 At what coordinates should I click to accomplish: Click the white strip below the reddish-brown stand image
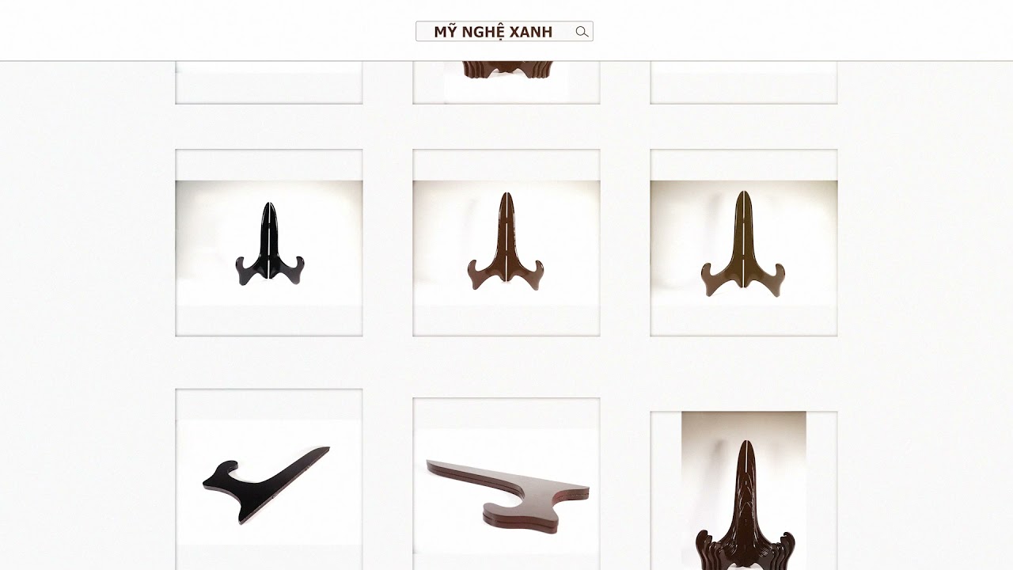506,320
